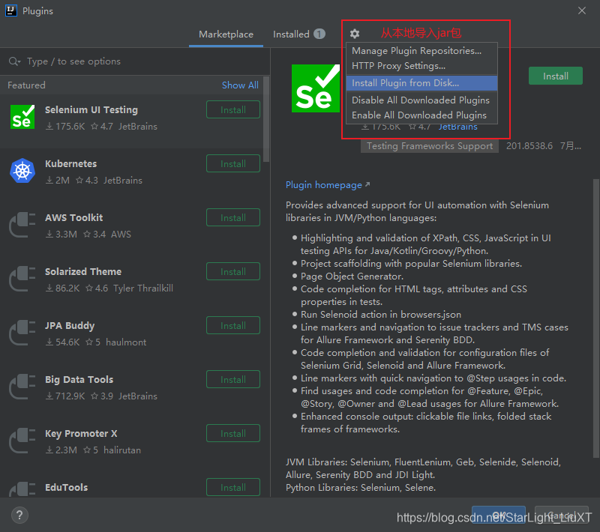The image size is (600, 532).
Task: Install the EduTools plugin
Action: [233, 487]
